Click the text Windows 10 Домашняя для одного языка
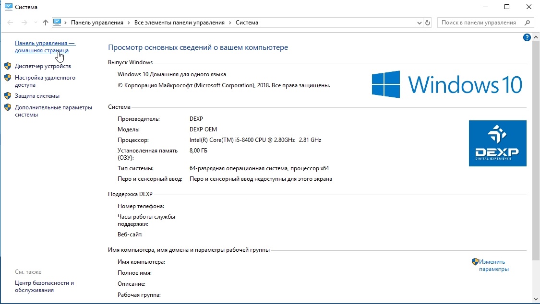This screenshot has height=304, width=540. pyautogui.click(x=171, y=74)
